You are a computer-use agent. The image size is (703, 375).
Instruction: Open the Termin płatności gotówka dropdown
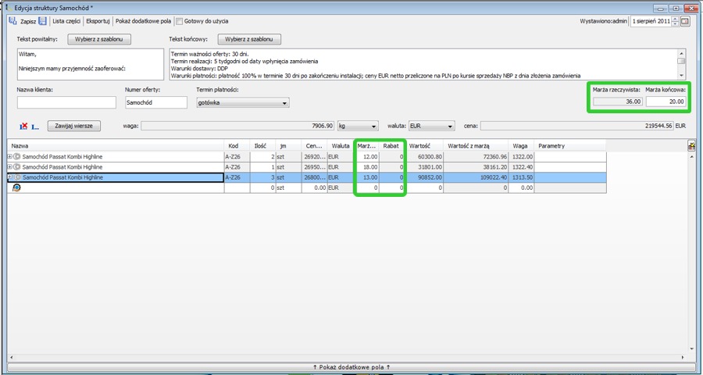(243, 102)
